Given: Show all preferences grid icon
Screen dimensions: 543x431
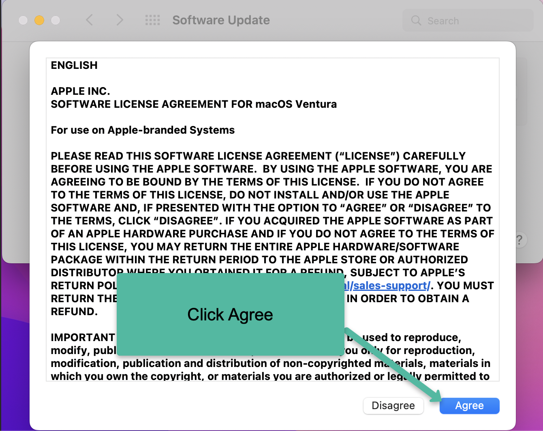Looking at the screenshot, I should pos(152,20).
